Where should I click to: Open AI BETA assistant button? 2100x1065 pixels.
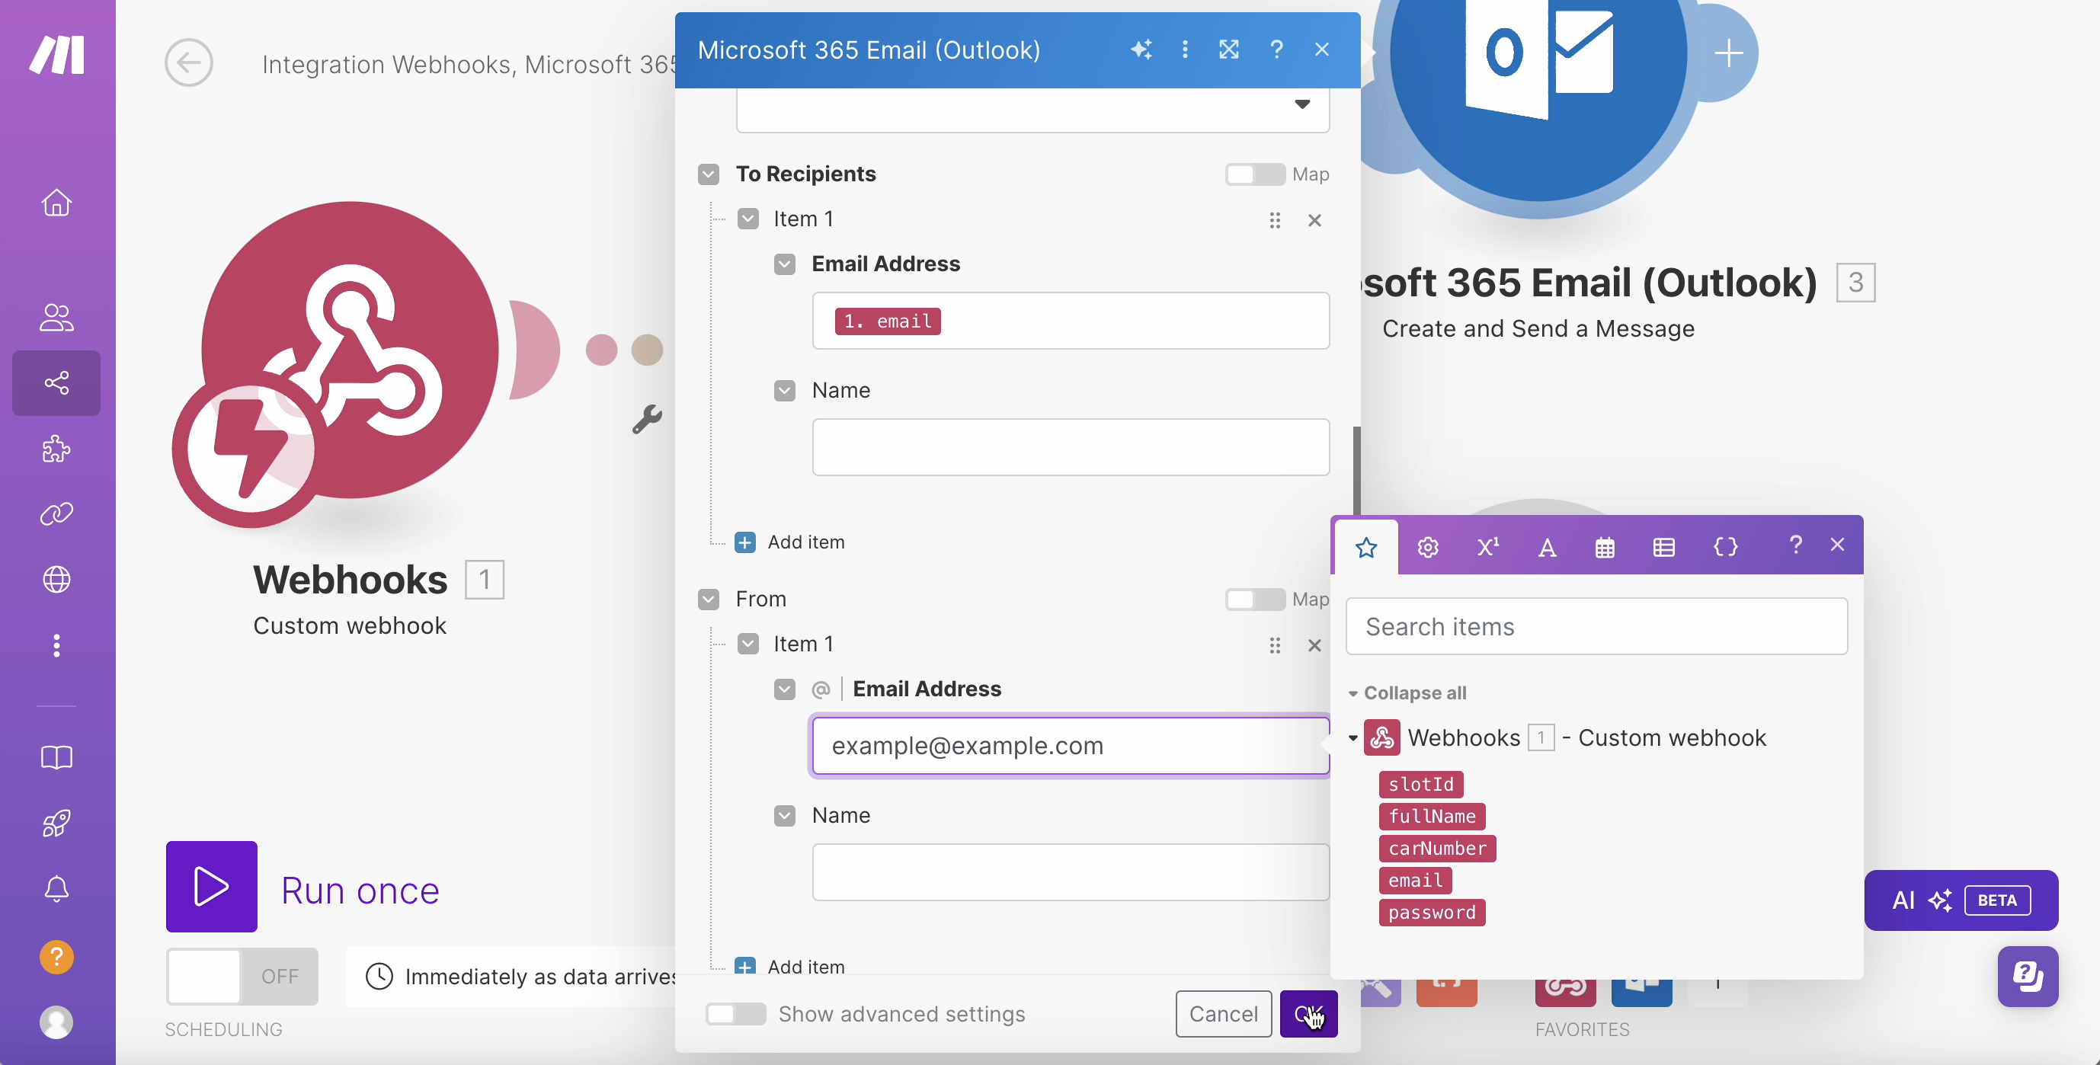click(x=1961, y=900)
